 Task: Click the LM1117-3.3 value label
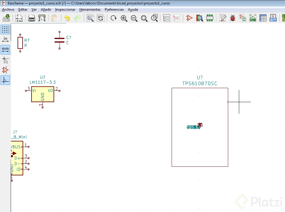click(x=43, y=82)
